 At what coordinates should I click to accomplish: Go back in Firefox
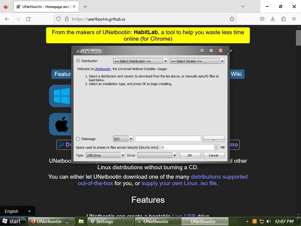coord(7,19)
